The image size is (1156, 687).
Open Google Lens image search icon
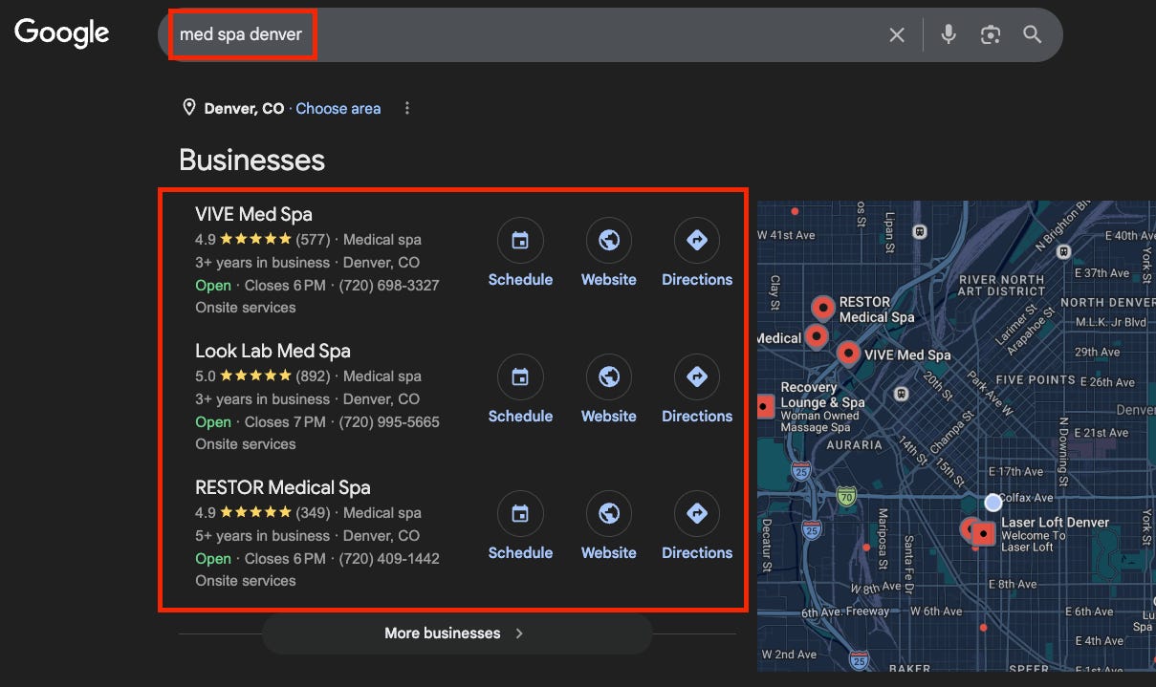(991, 35)
